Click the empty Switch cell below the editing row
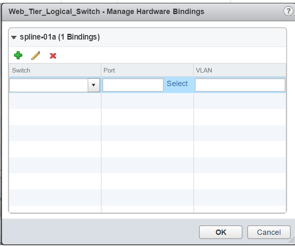 pyautogui.click(x=55, y=101)
